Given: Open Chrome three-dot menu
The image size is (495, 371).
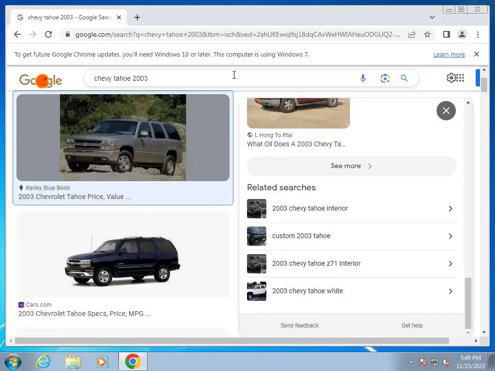Looking at the screenshot, I should pos(478,34).
